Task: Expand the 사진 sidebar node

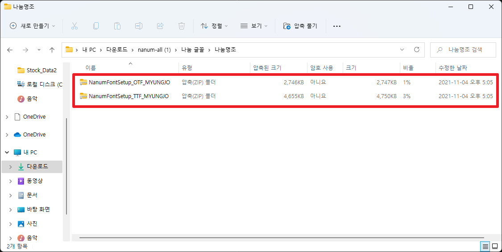Action: tap(11, 224)
